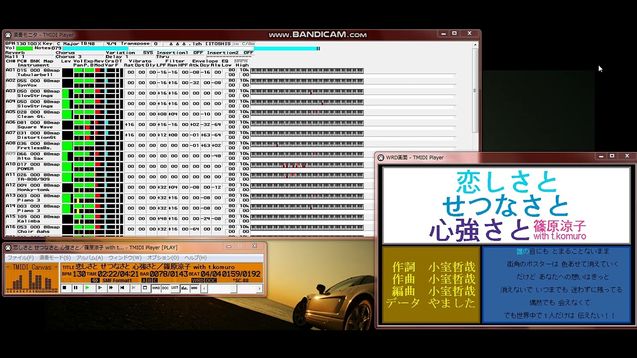Viewport: 637px width, 358px height.
Task: Click the seek bar right arrow
Action: (x=259, y=288)
